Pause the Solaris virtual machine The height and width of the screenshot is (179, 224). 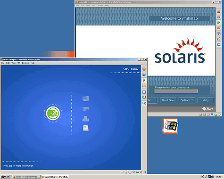pyautogui.click(x=218, y=17)
